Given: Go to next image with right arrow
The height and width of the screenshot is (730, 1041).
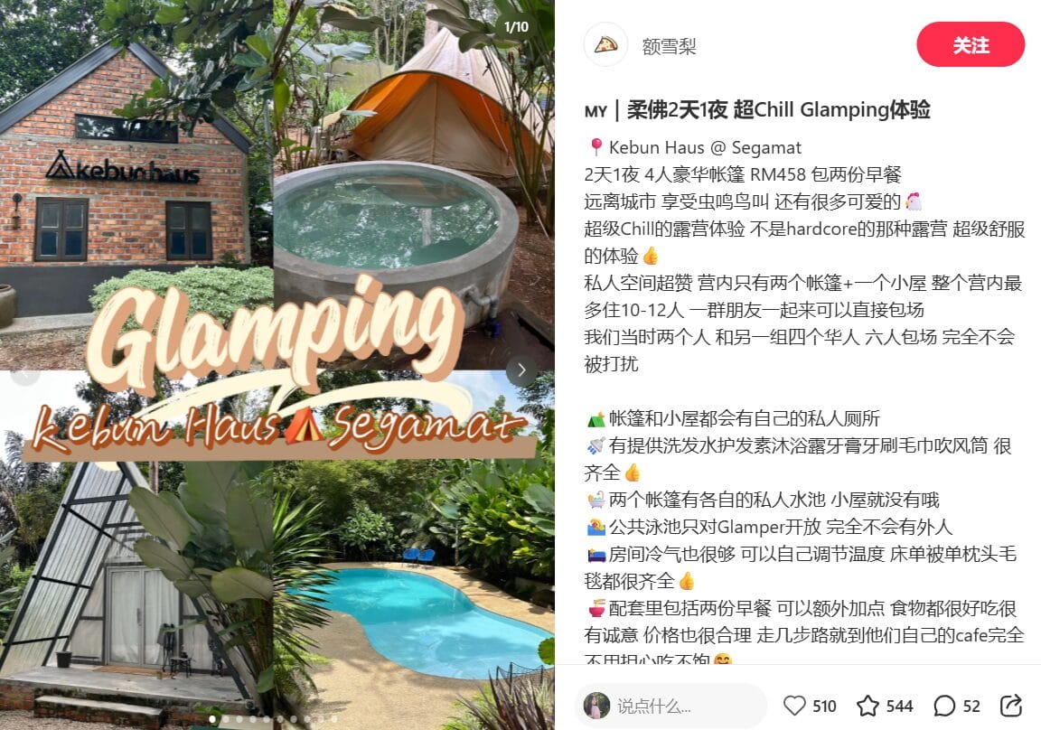Looking at the screenshot, I should coord(521,370).
